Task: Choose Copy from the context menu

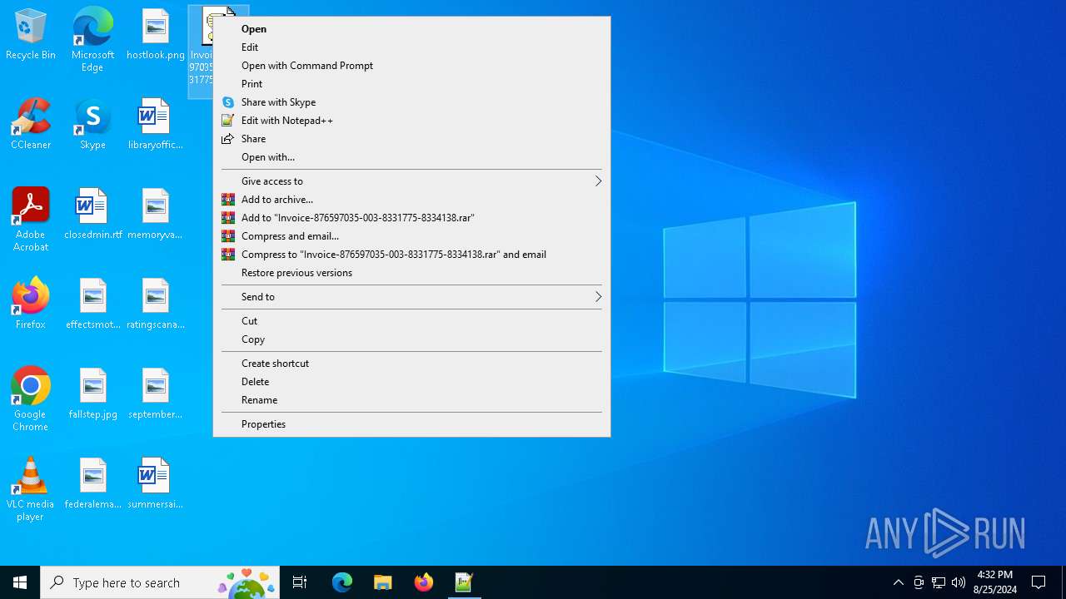Action: [411, 339]
